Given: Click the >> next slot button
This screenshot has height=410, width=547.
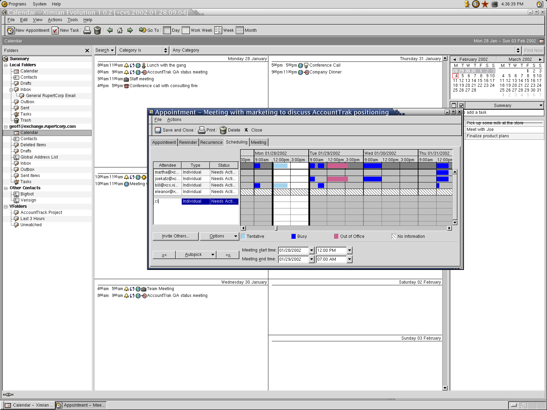Looking at the screenshot, I should click(228, 255).
